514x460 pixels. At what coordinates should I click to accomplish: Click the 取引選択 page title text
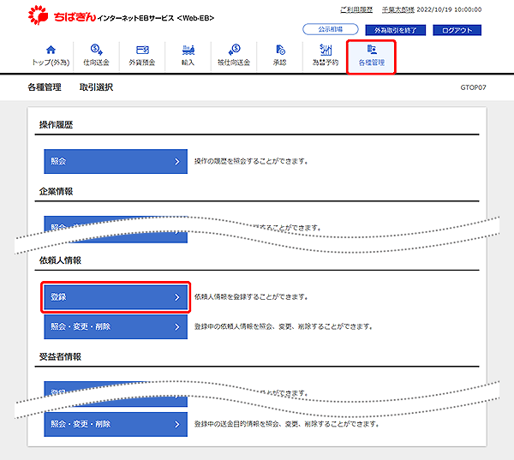click(96, 87)
